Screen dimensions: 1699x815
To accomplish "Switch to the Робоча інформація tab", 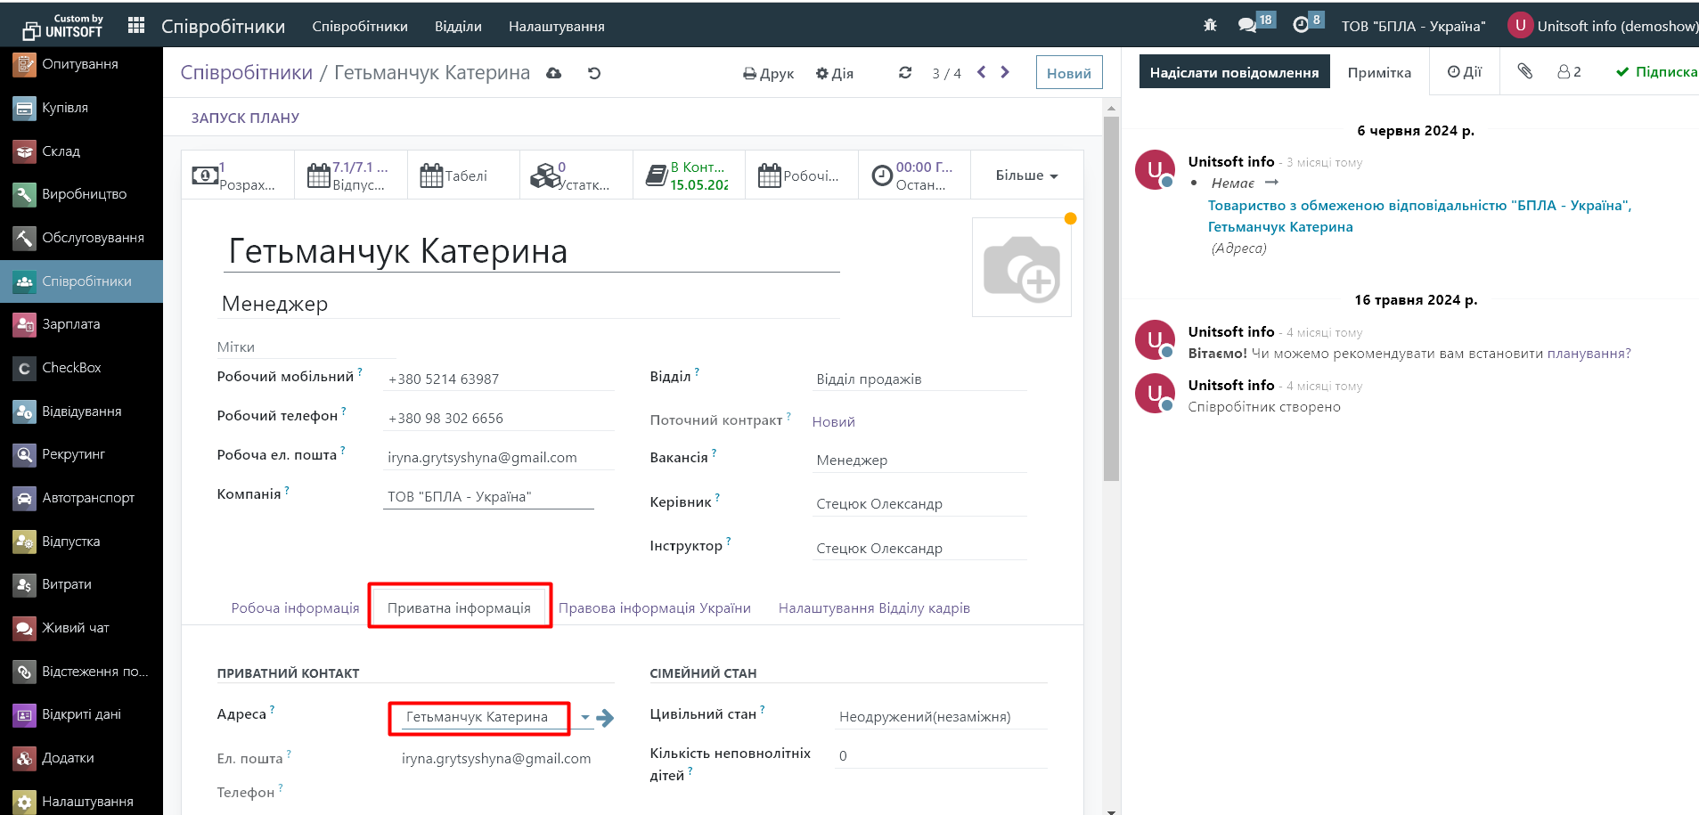I will (295, 608).
